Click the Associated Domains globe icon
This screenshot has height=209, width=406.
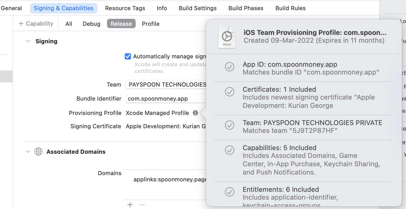pos(38,152)
